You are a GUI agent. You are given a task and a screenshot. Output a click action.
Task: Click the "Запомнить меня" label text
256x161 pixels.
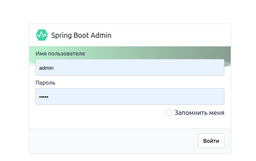coord(199,113)
